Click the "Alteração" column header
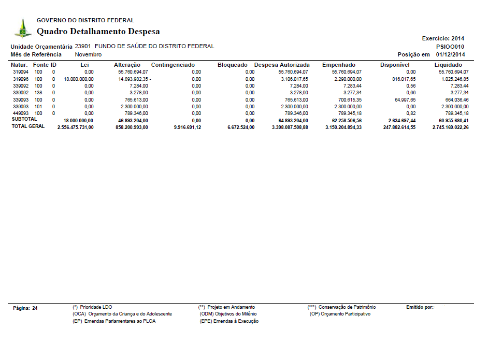The height and width of the screenshot is (345, 488). (127, 65)
